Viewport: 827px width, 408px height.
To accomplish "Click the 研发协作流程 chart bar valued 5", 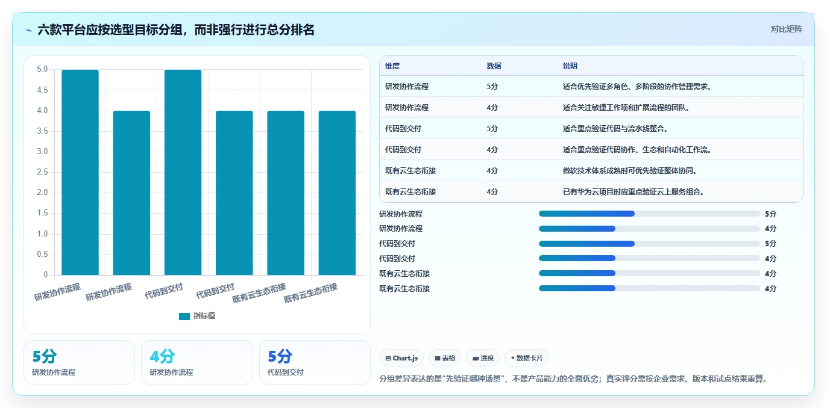I will point(80,172).
